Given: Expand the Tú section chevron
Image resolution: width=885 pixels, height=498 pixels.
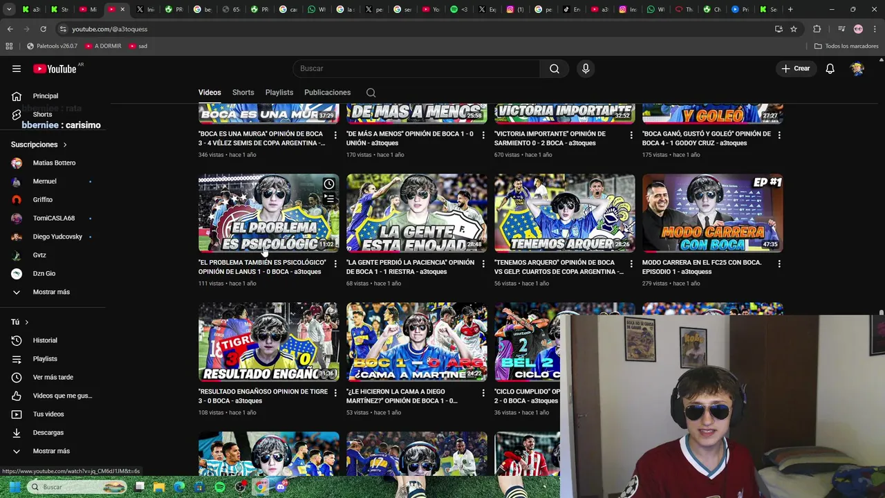Looking at the screenshot, I should tap(27, 322).
